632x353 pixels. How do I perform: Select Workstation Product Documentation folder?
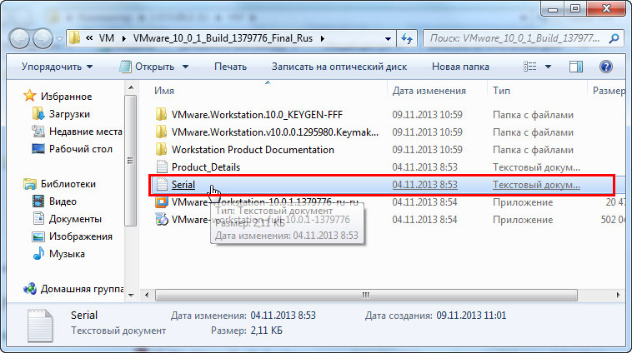(x=253, y=150)
